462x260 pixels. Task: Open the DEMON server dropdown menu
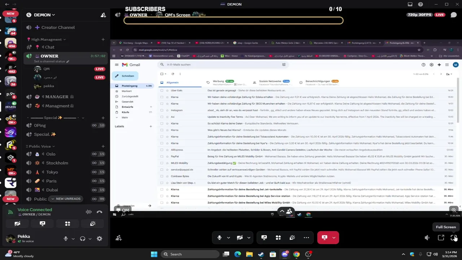(x=44, y=15)
